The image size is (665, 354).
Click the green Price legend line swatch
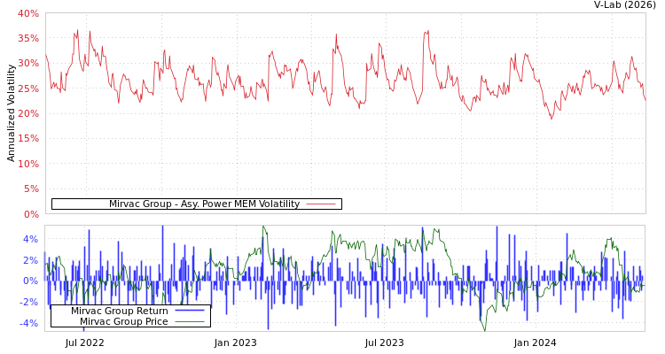(x=189, y=321)
